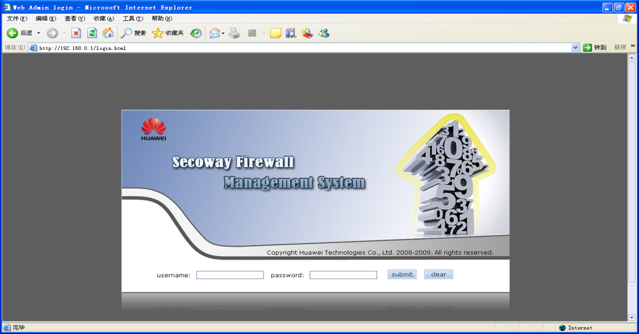Click the page scrollbar down arrow
The image size is (639, 334).
tap(632, 318)
